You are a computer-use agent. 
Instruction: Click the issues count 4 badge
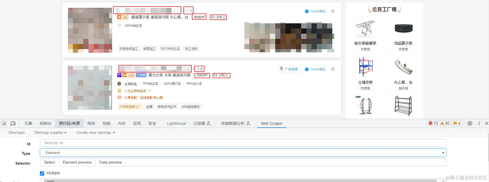click(457, 123)
